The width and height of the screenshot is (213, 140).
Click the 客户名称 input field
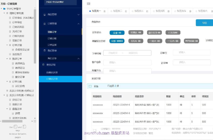(x=127, y=63)
